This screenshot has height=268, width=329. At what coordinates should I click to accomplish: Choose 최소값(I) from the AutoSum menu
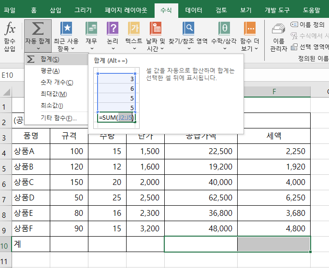(56, 105)
